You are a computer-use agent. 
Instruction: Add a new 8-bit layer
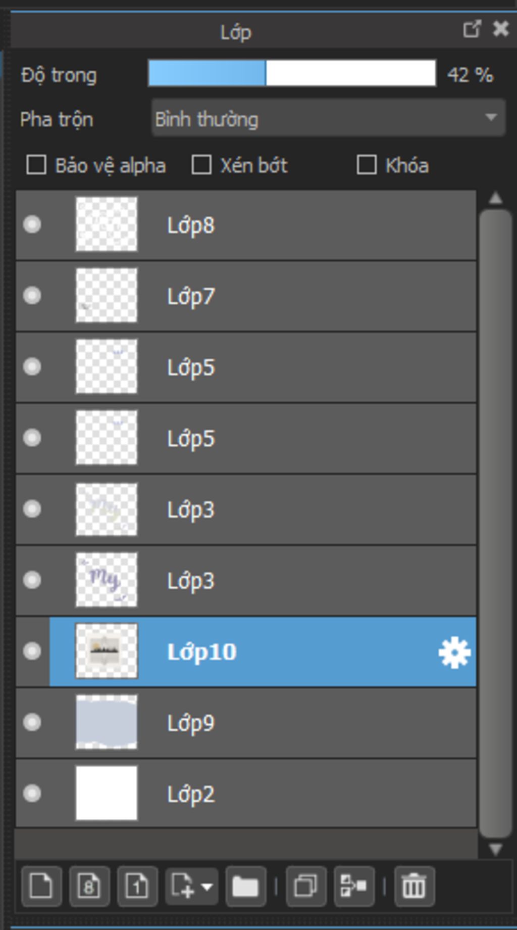click(x=89, y=886)
